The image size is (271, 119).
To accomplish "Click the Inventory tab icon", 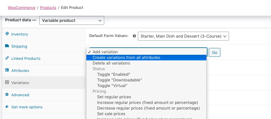I will point(7,34).
